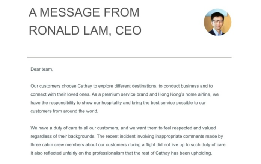
Task: Click the line starting "three cabin crew members"
Action: (128, 145)
